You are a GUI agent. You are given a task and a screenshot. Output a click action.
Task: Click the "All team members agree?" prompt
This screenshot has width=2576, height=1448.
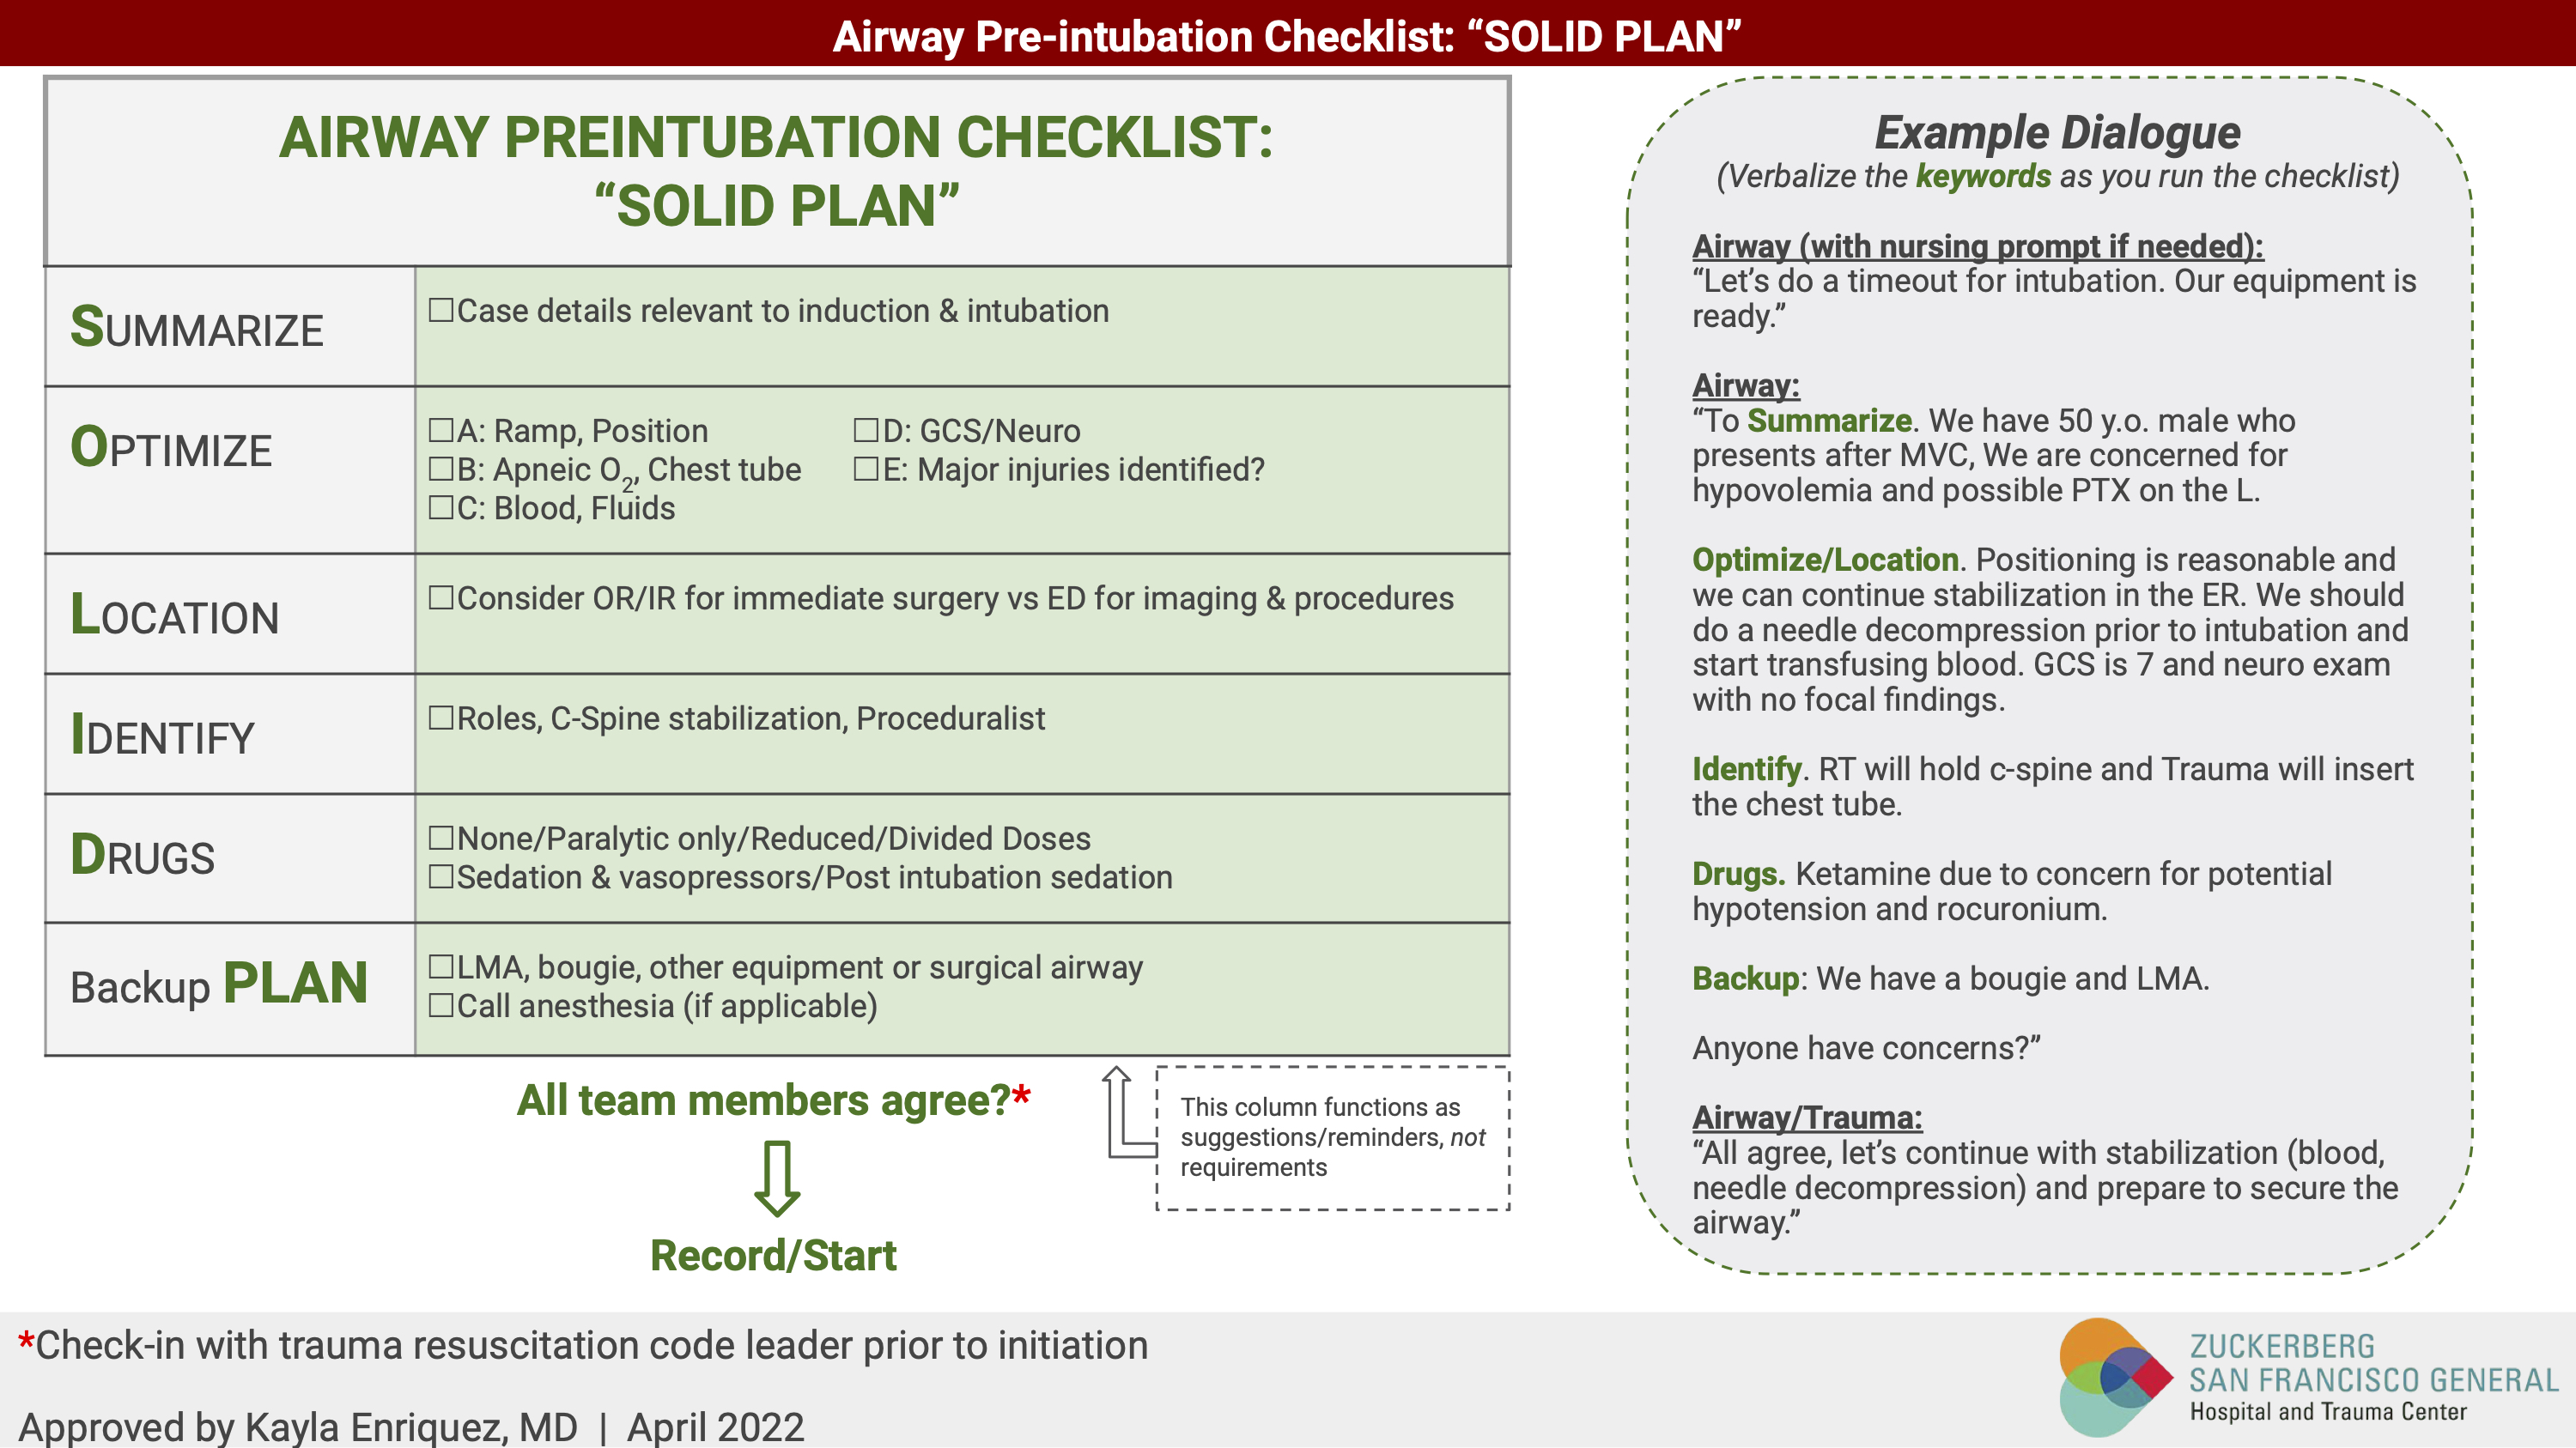point(763,1100)
